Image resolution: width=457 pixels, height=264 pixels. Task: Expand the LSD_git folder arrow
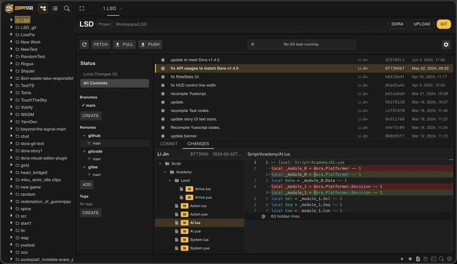[12, 28]
